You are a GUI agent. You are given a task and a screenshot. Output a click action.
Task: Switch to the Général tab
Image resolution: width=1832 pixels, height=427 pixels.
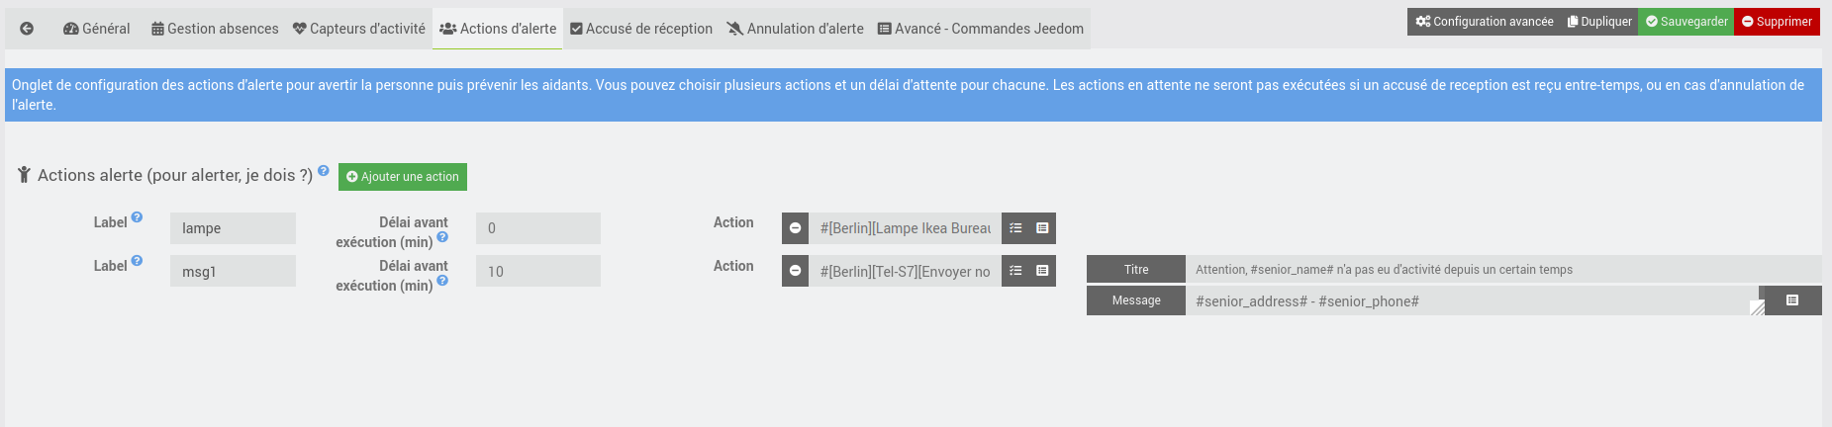coord(97,29)
